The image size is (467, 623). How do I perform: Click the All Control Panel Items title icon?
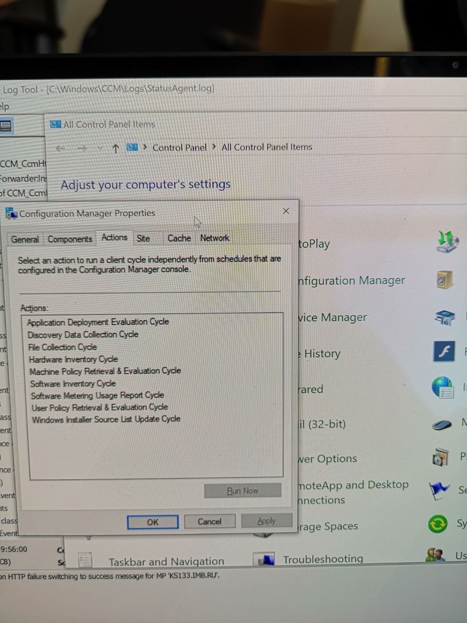(55, 125)
